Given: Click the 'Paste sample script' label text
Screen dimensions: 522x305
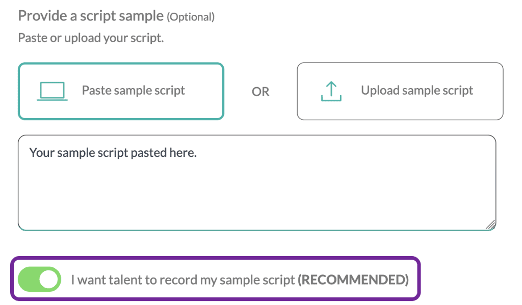Looking at the screenshot, I should [x=133, y=91].
